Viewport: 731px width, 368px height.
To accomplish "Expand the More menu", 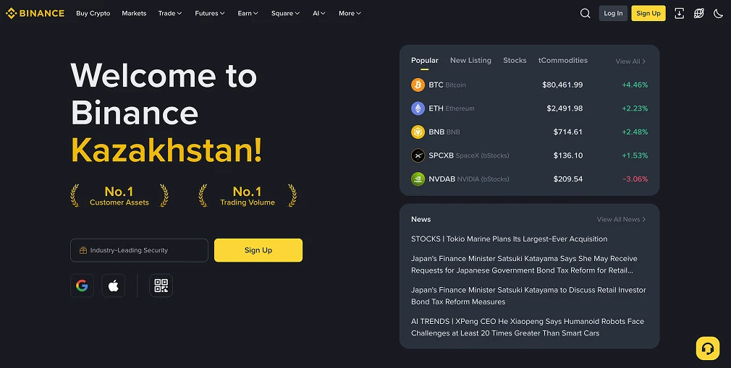I will (x=350, y=13).
